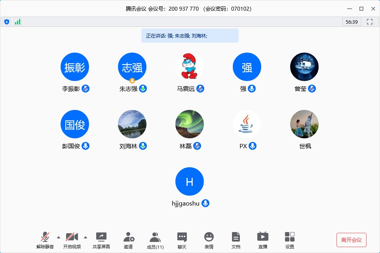Unmute your microphone
The height and width of the screenshot is (253, 380).
pyautogui.click(x=45, y=240)
